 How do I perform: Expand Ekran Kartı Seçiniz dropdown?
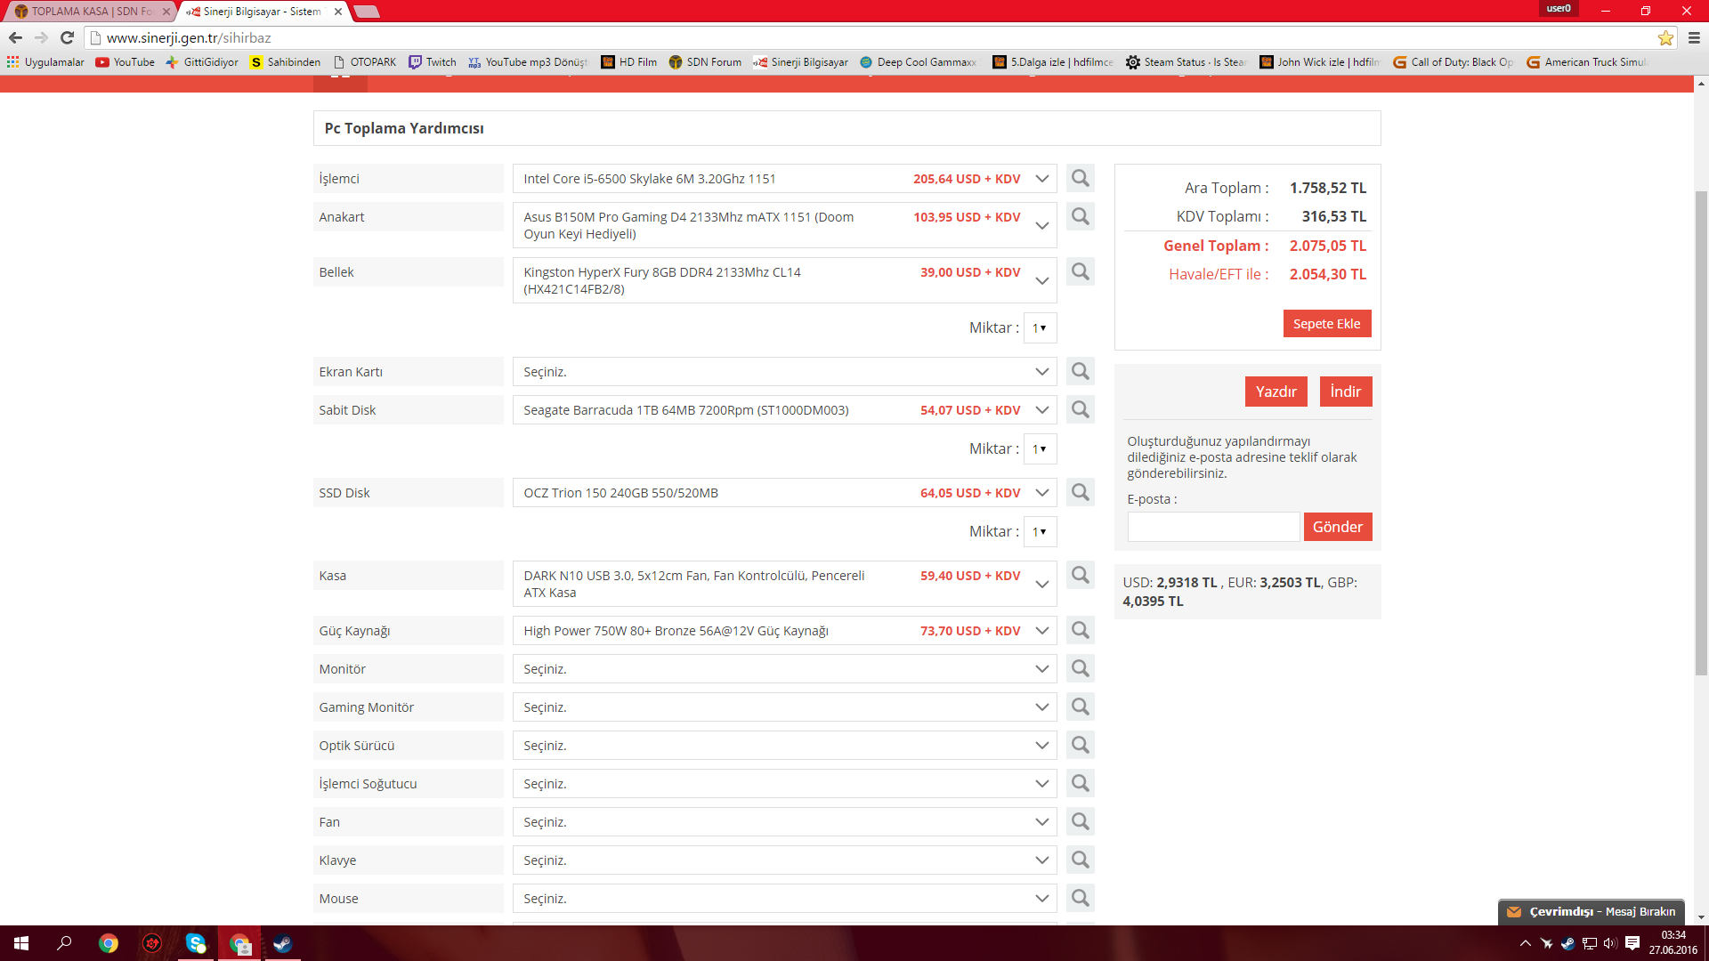(783, 372)
